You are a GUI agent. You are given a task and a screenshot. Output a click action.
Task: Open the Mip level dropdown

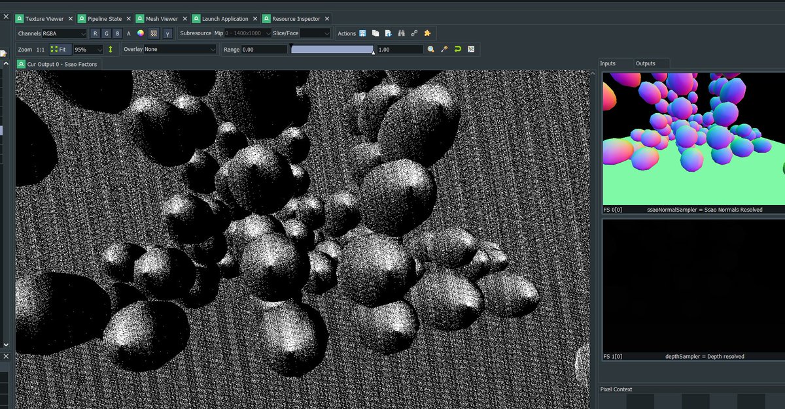tap(247, 33)
